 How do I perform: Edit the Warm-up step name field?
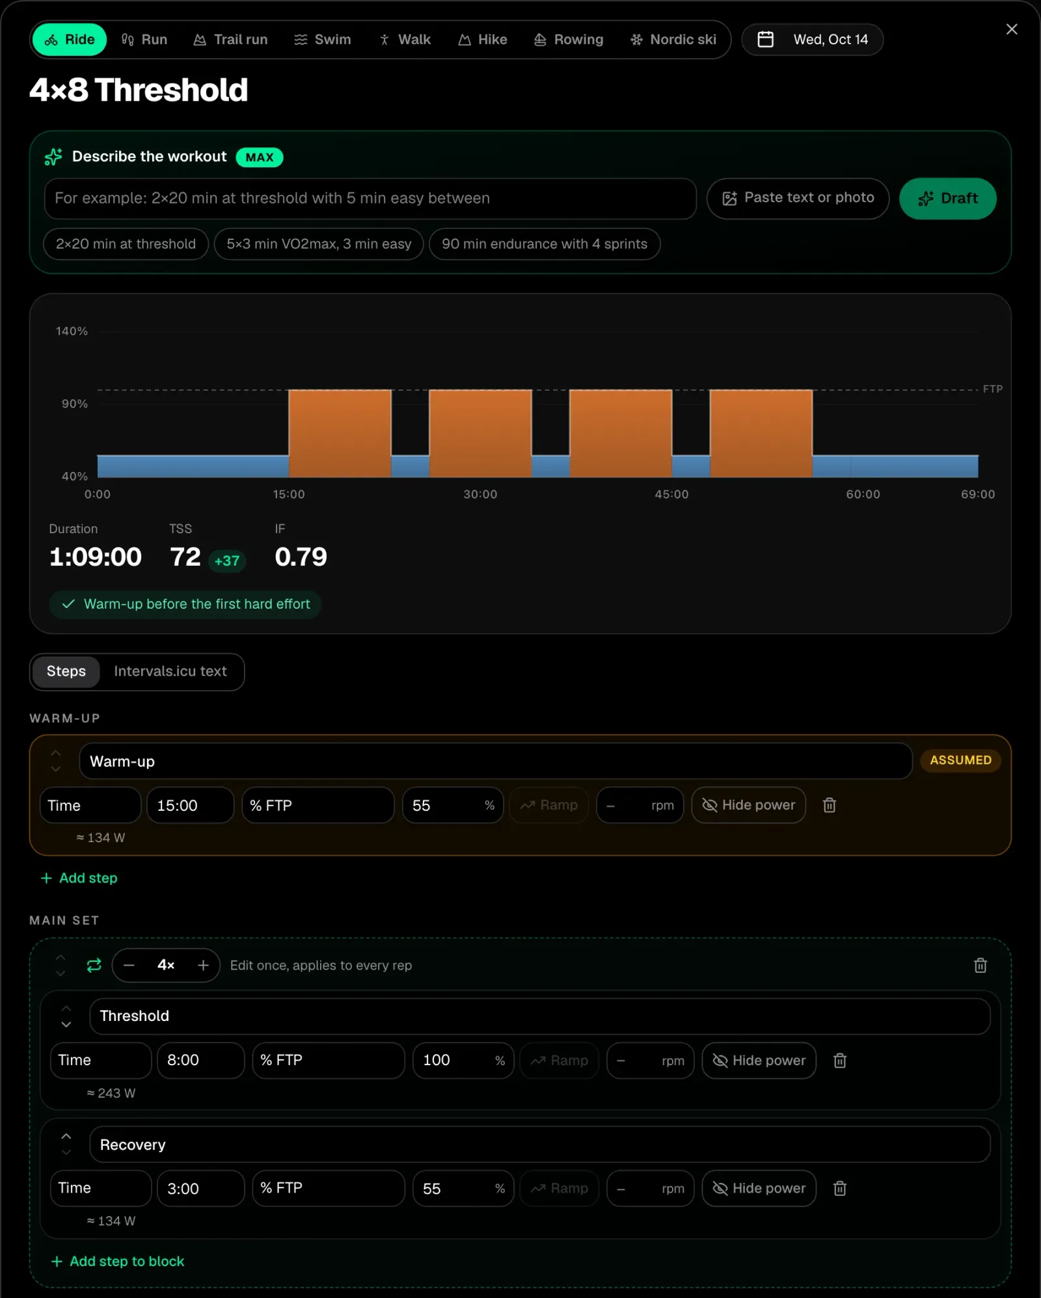click(x=496, y=761)
